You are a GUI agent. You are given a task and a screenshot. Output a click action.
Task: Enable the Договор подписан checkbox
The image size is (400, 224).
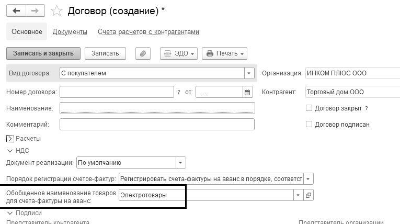point(309,125)
